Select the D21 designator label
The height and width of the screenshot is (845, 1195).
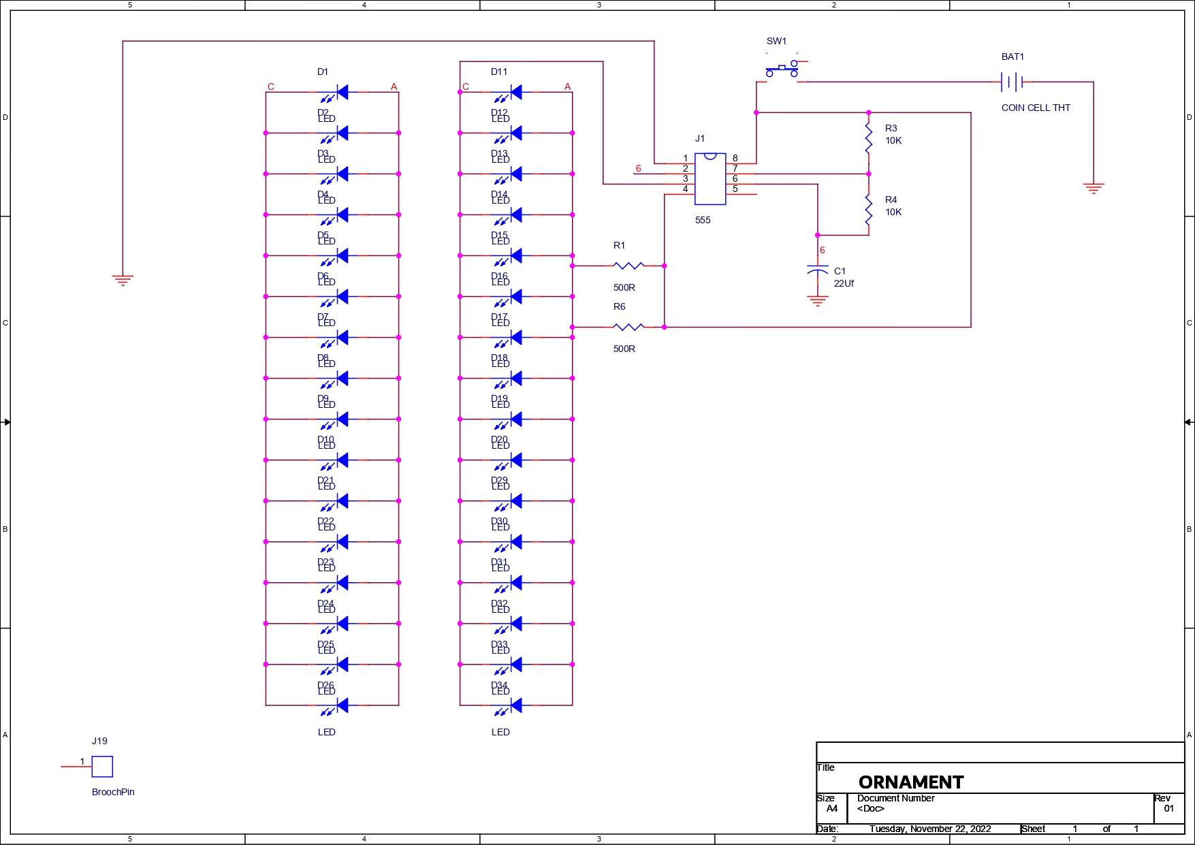(x=325, y=480)
